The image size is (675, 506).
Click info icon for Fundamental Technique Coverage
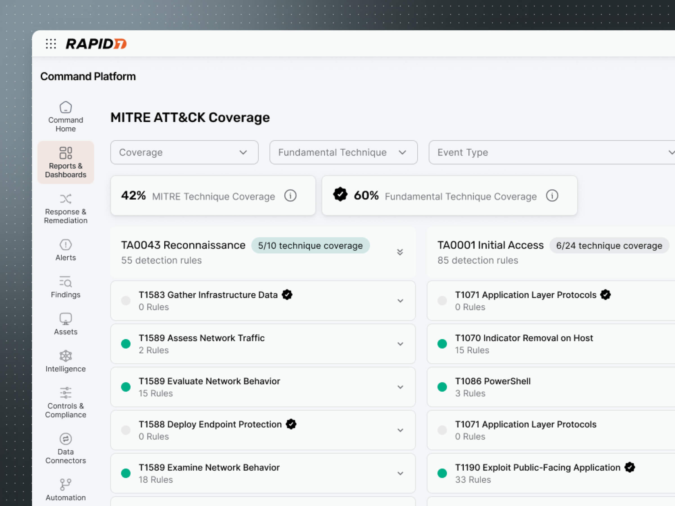(552, 196)
